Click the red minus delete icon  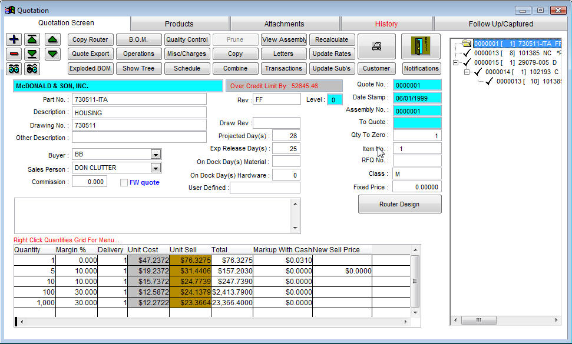(14, 54)
